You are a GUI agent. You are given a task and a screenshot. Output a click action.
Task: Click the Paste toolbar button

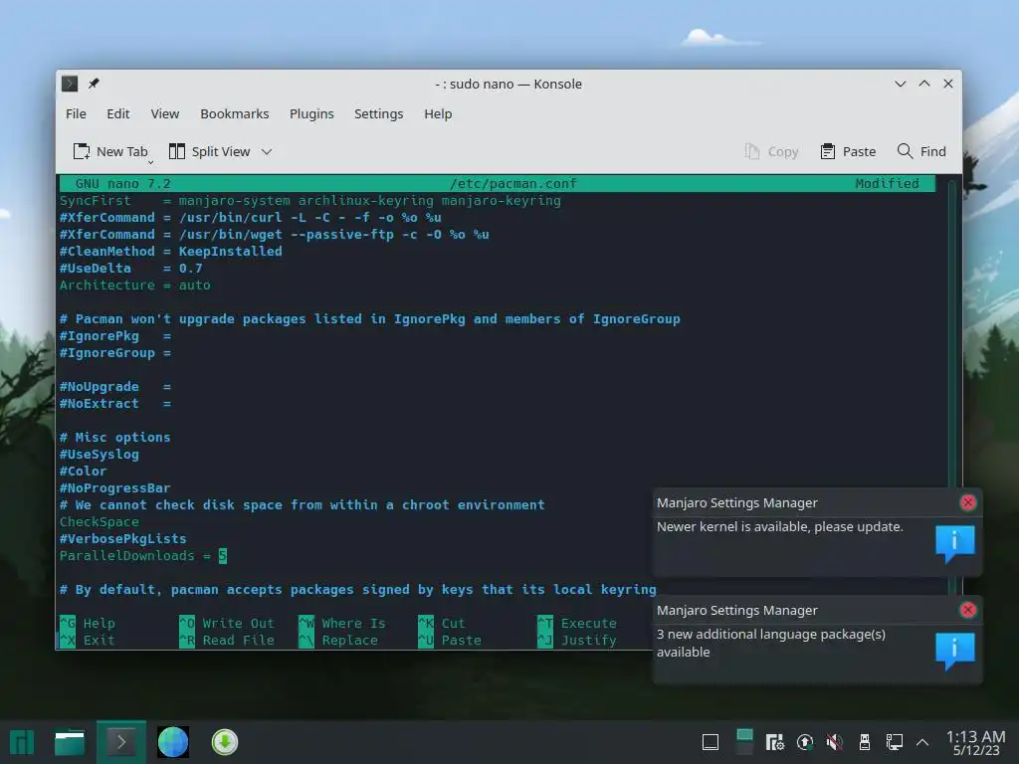click(x=848, y=151)
